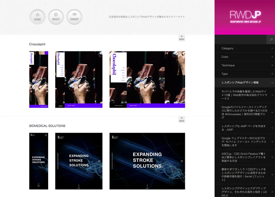Open 簡単すぎてびっくり CSSグリッド ferret article

[245, 175]
